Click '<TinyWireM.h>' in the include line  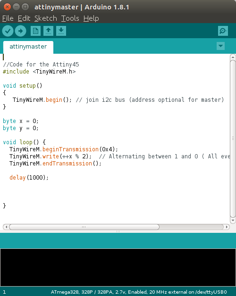[54, 72]
